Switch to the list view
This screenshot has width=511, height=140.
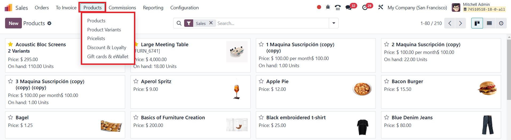click(x=489, y=23)
